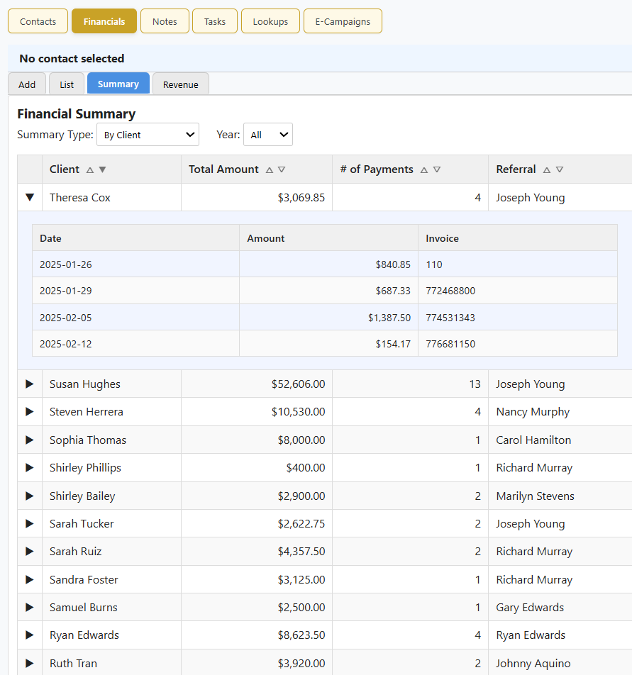The image size is (632, 675).
Task: Sort Total Amount descending arrow
Action: 282,170
